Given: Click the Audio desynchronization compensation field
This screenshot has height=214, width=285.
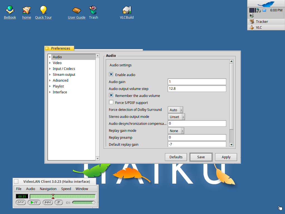Looking at the screenshot, I should pos(197,123).
